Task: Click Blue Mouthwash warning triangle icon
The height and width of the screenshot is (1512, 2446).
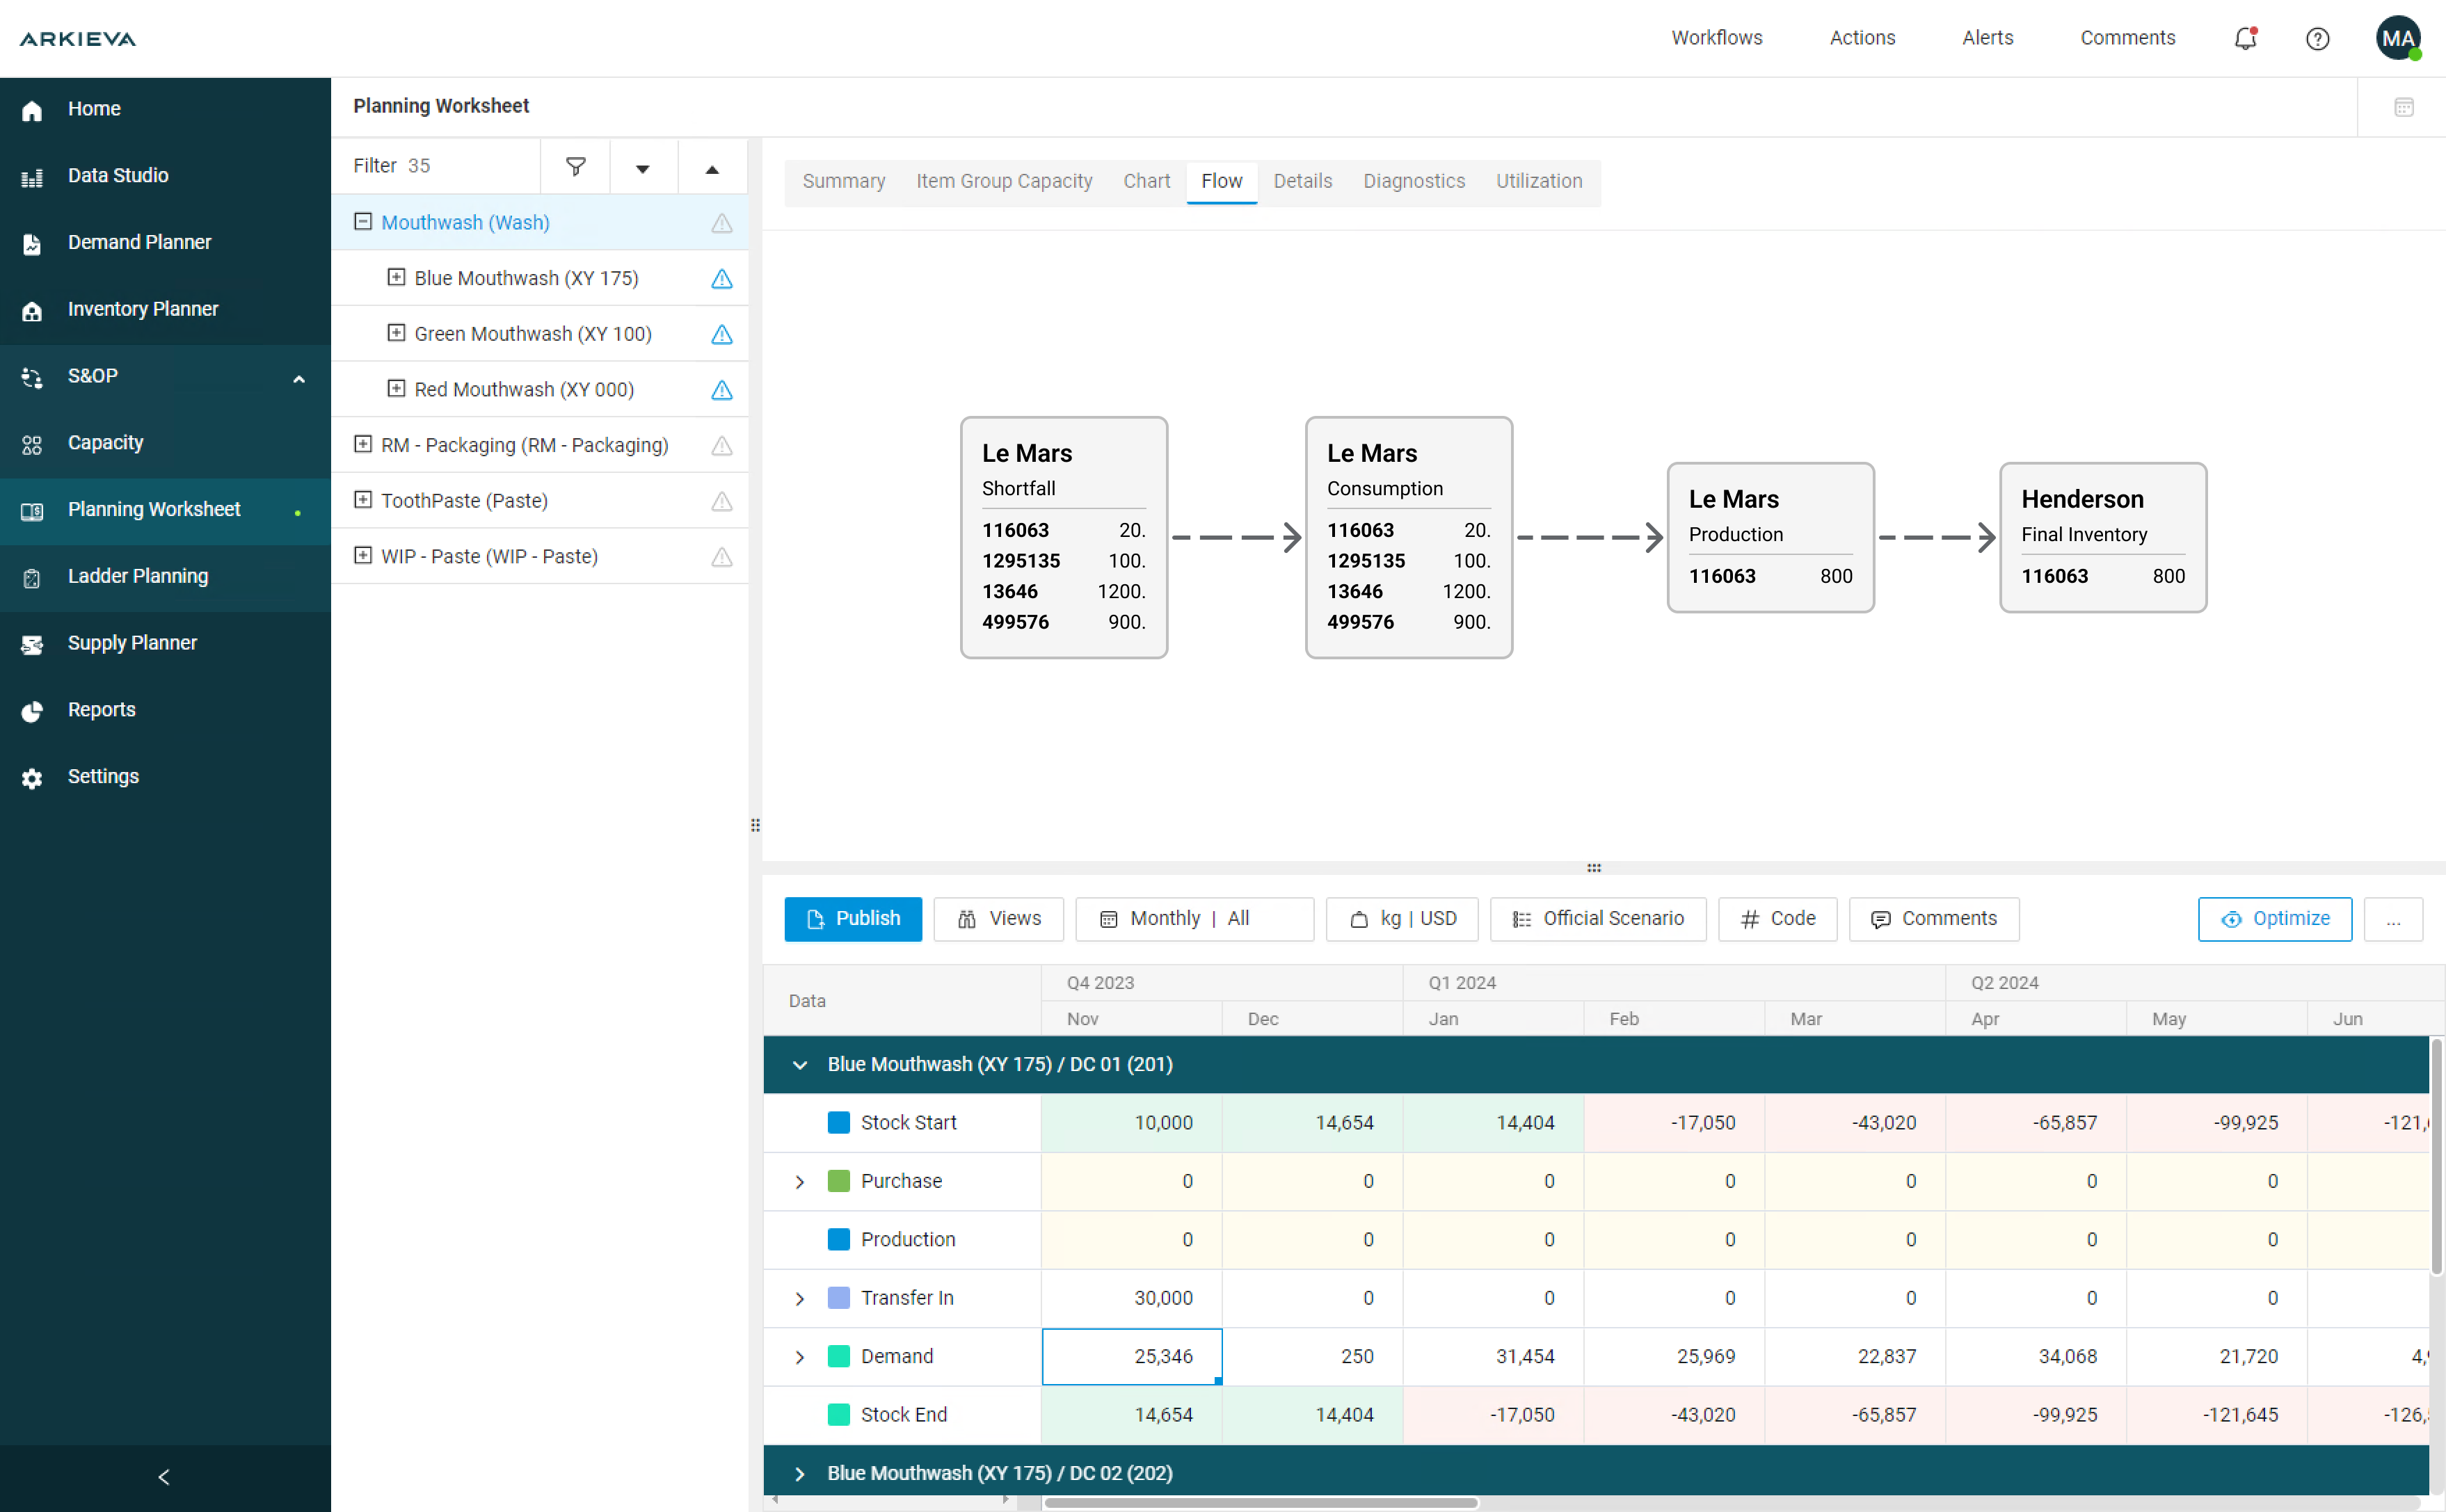Action: pos(721,279)
